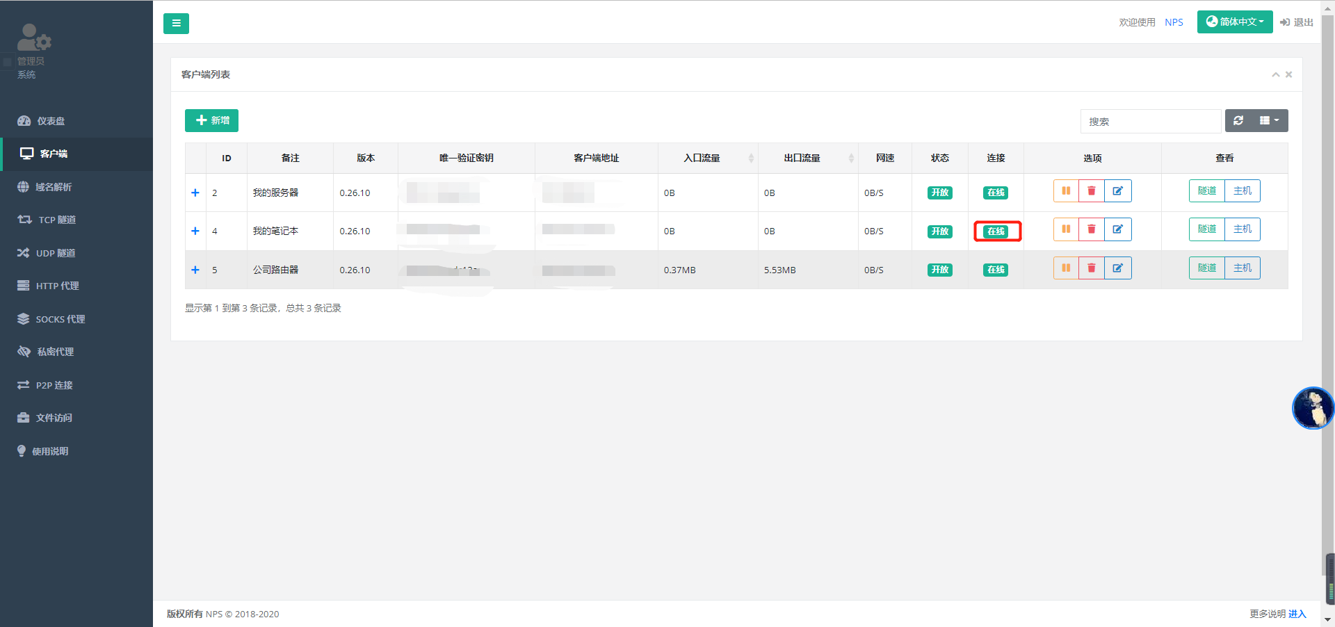Open TCP 隧道 in the sidebar
This screenshot has height=627, width=1335.
[57, 220]
